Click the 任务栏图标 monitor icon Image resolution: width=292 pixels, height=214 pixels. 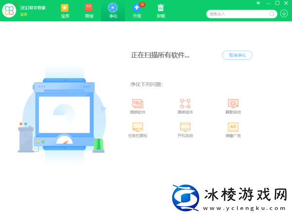(x=138, y=127)
